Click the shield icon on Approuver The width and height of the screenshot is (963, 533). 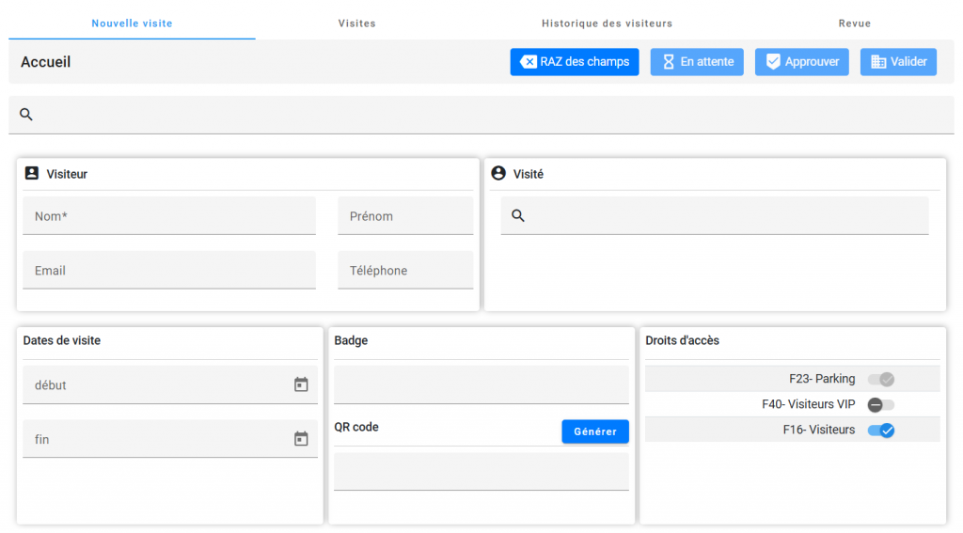point(773,62)
